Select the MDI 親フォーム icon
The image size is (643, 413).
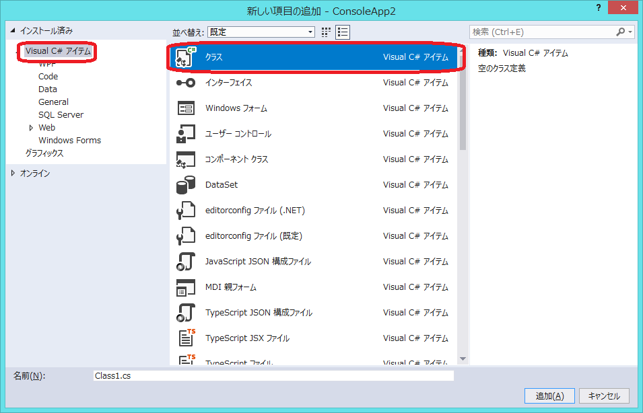pos(186,287)
